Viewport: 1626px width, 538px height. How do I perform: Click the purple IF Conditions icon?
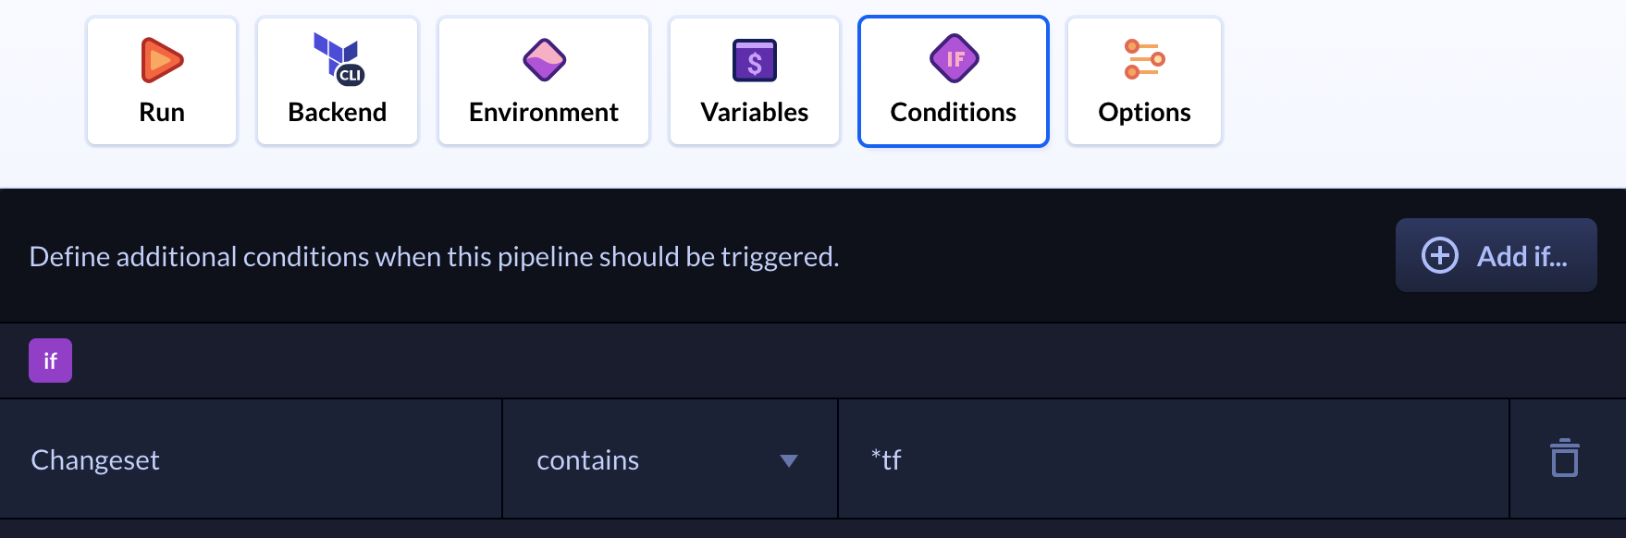click(x=954, y=59)
